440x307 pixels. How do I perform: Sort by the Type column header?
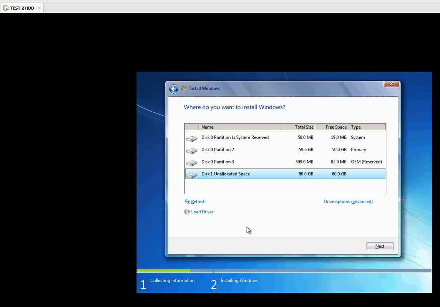pyautogui.click(x=367, y=127)
